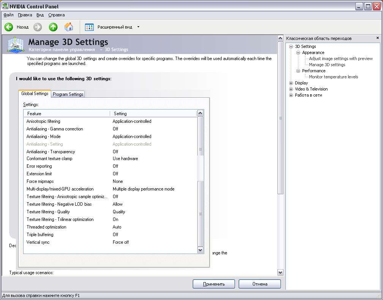The image size is (383, 300).
Task: Open the Home page icon
Action: [x=69, y=27]
